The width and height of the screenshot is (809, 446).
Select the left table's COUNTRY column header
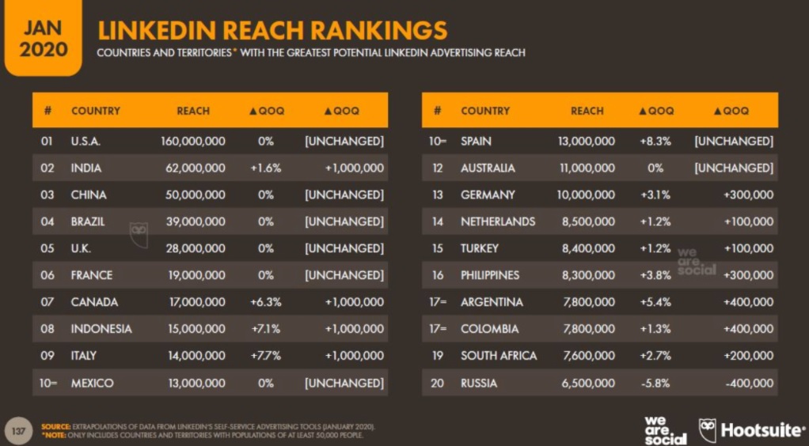pyautogui.click(x=95, y=111)
